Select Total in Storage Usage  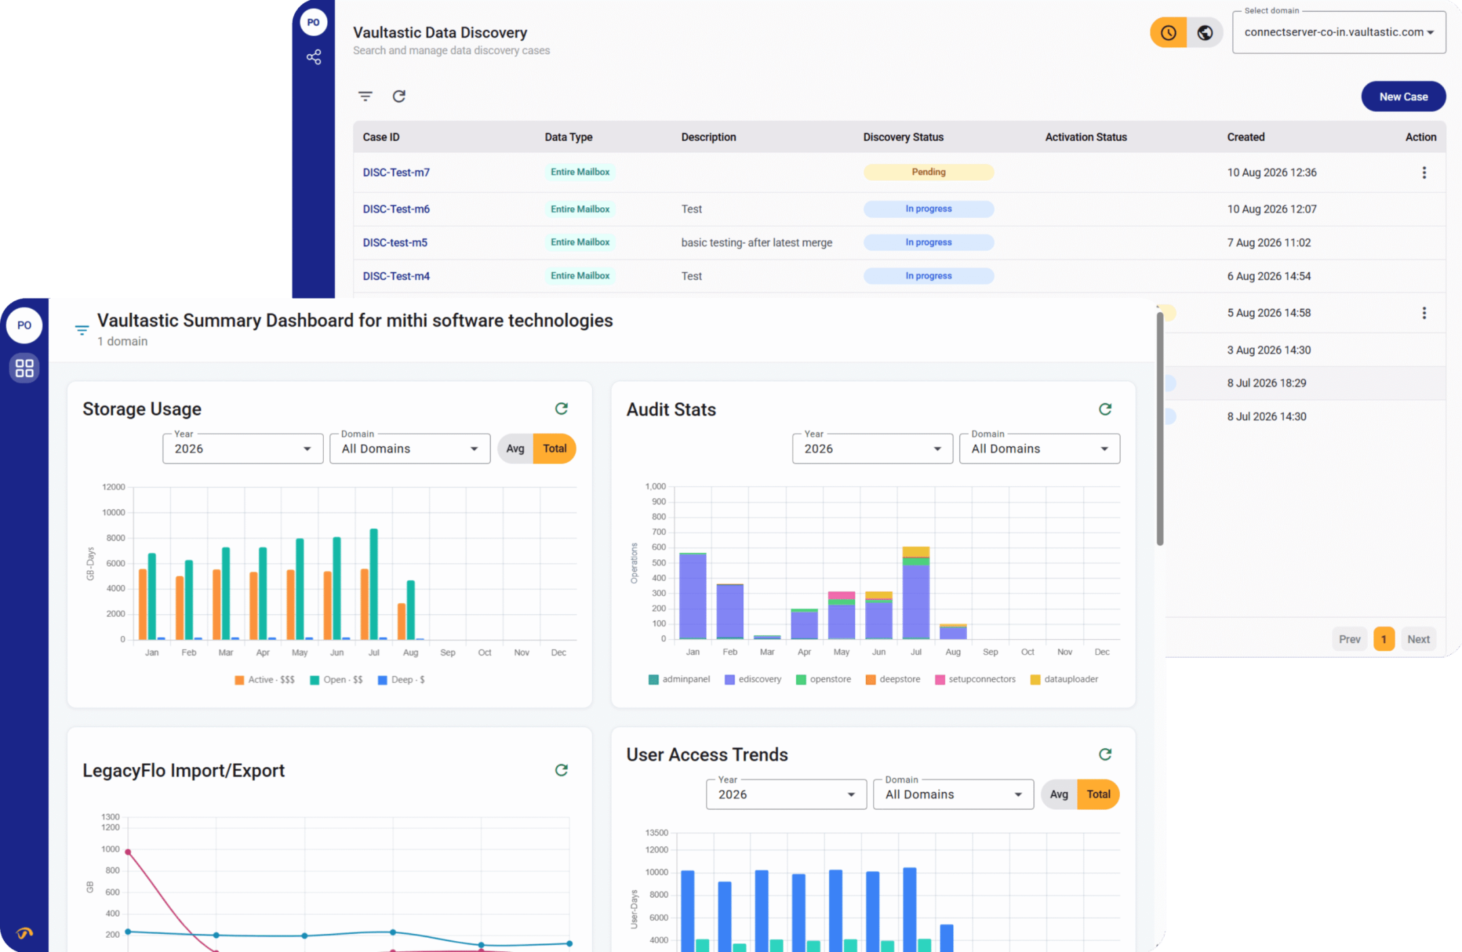555,448
